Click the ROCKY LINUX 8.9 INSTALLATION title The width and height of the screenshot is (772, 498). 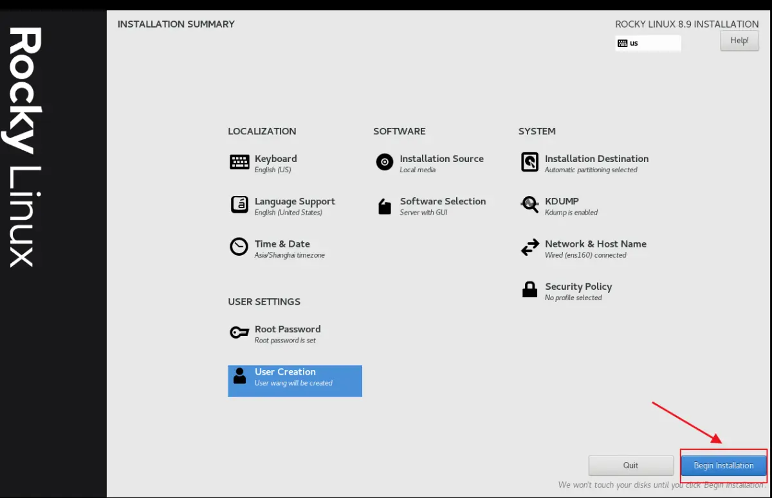pyautogui.click(x=687, y=24)
